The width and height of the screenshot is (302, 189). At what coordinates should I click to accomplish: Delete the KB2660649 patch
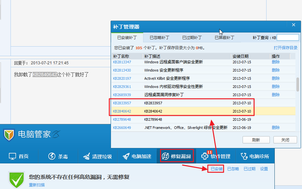click(276, 128)
